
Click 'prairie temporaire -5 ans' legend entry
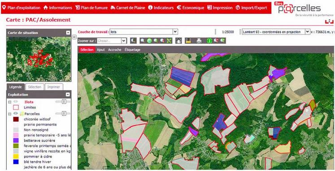click(x=47, y=135)
